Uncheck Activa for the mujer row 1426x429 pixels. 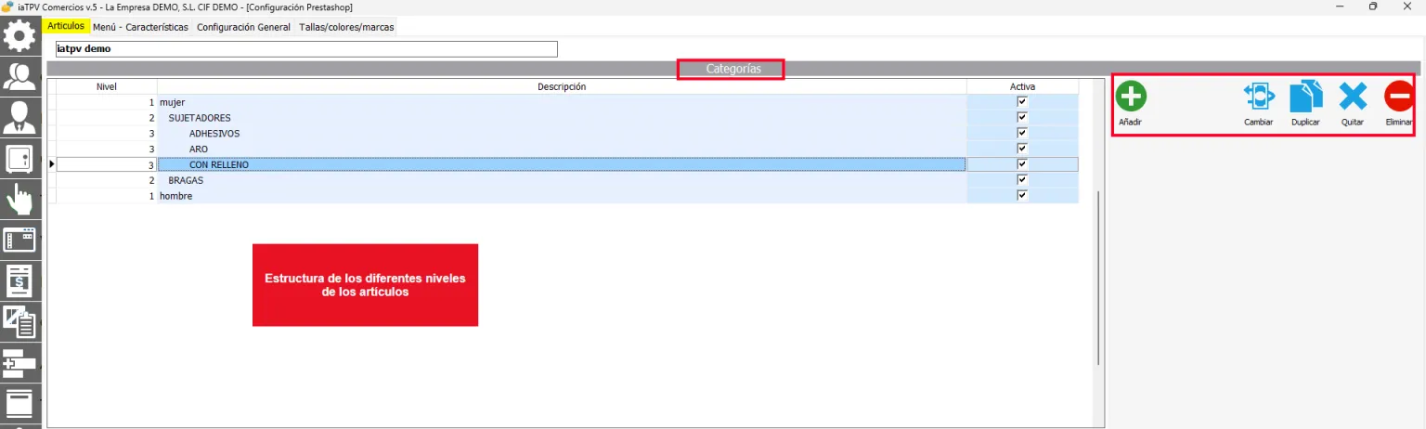point(1022,101)
